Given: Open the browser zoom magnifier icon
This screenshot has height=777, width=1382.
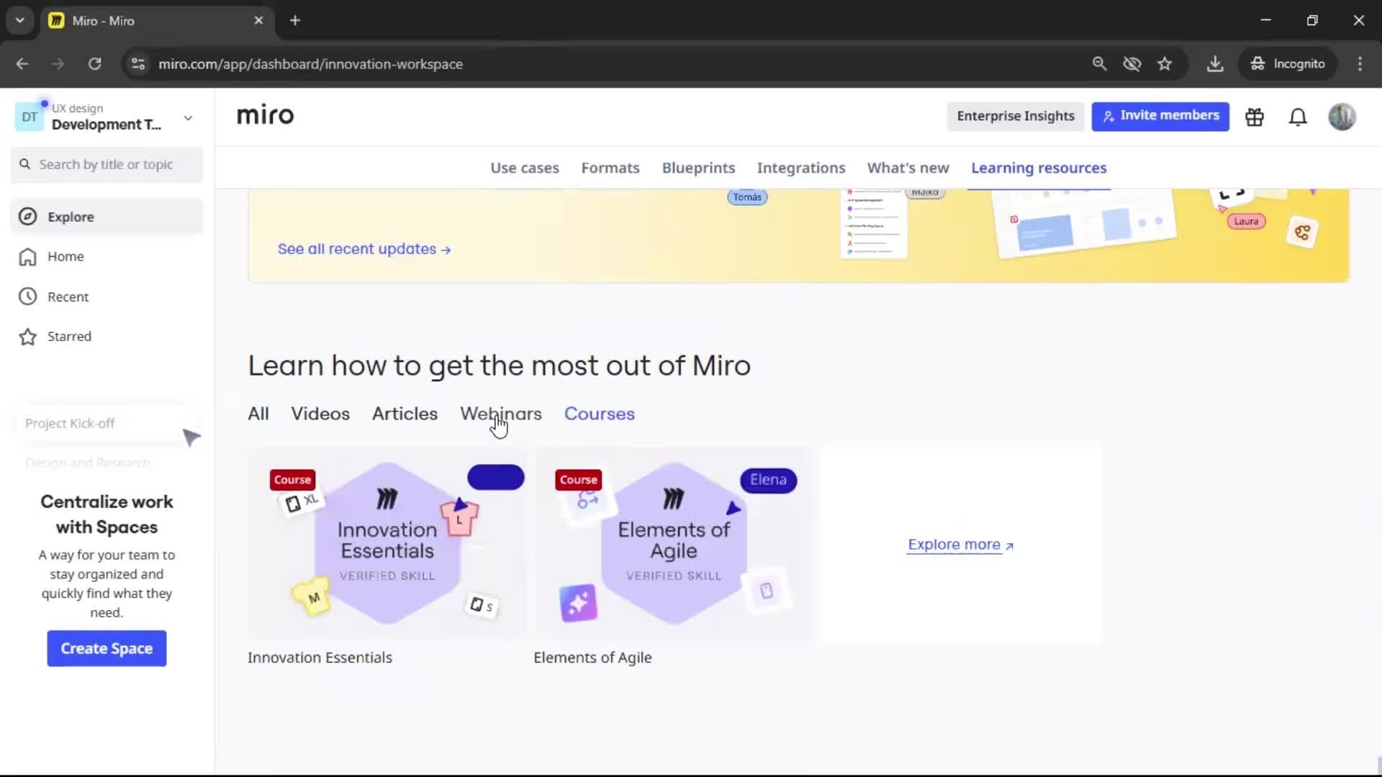Looking at the screenshot, I should [1099, 63].
